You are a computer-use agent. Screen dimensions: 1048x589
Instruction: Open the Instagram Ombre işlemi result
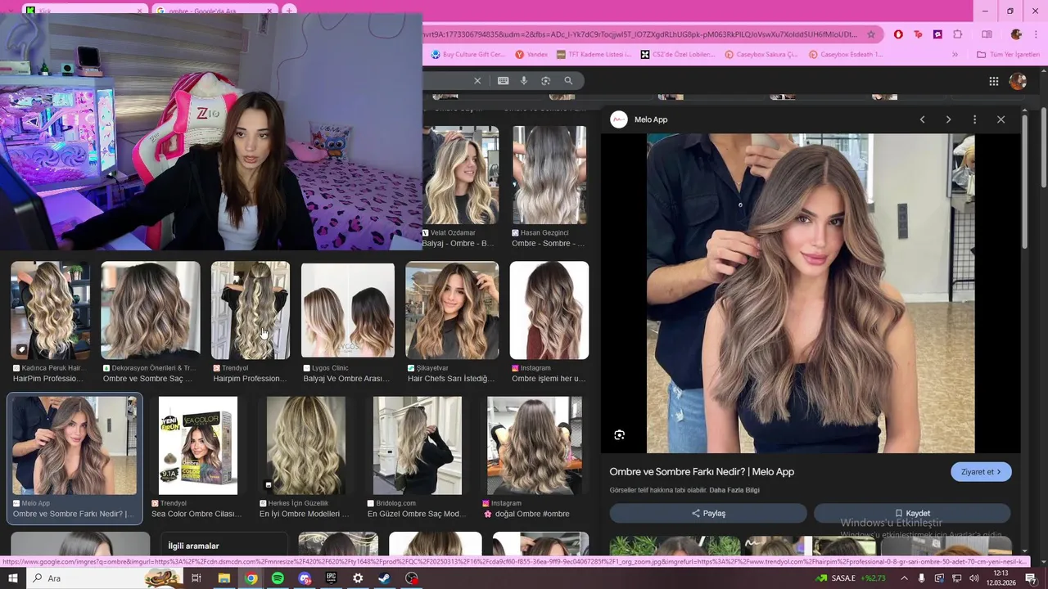coord(549,322)
